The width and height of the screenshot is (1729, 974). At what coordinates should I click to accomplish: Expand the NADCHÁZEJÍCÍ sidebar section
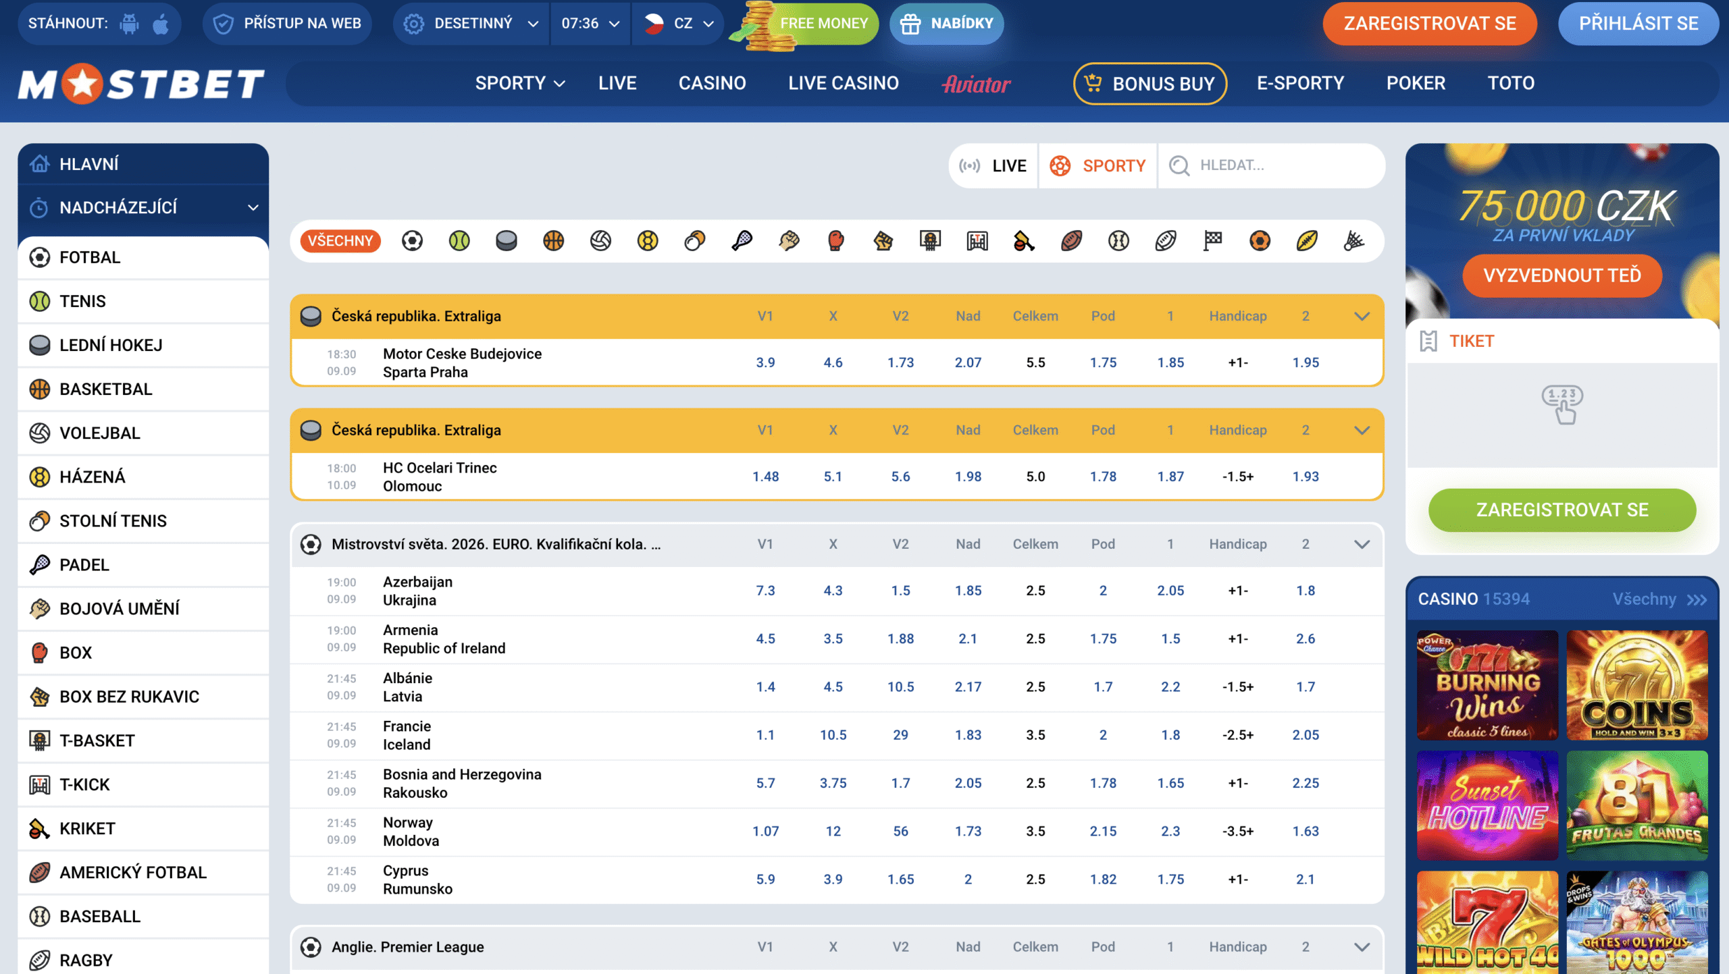click(143, 207)
